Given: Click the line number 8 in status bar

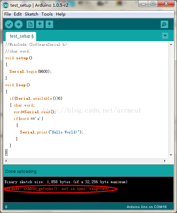Looking at the screenshot, I should (6, 207).
